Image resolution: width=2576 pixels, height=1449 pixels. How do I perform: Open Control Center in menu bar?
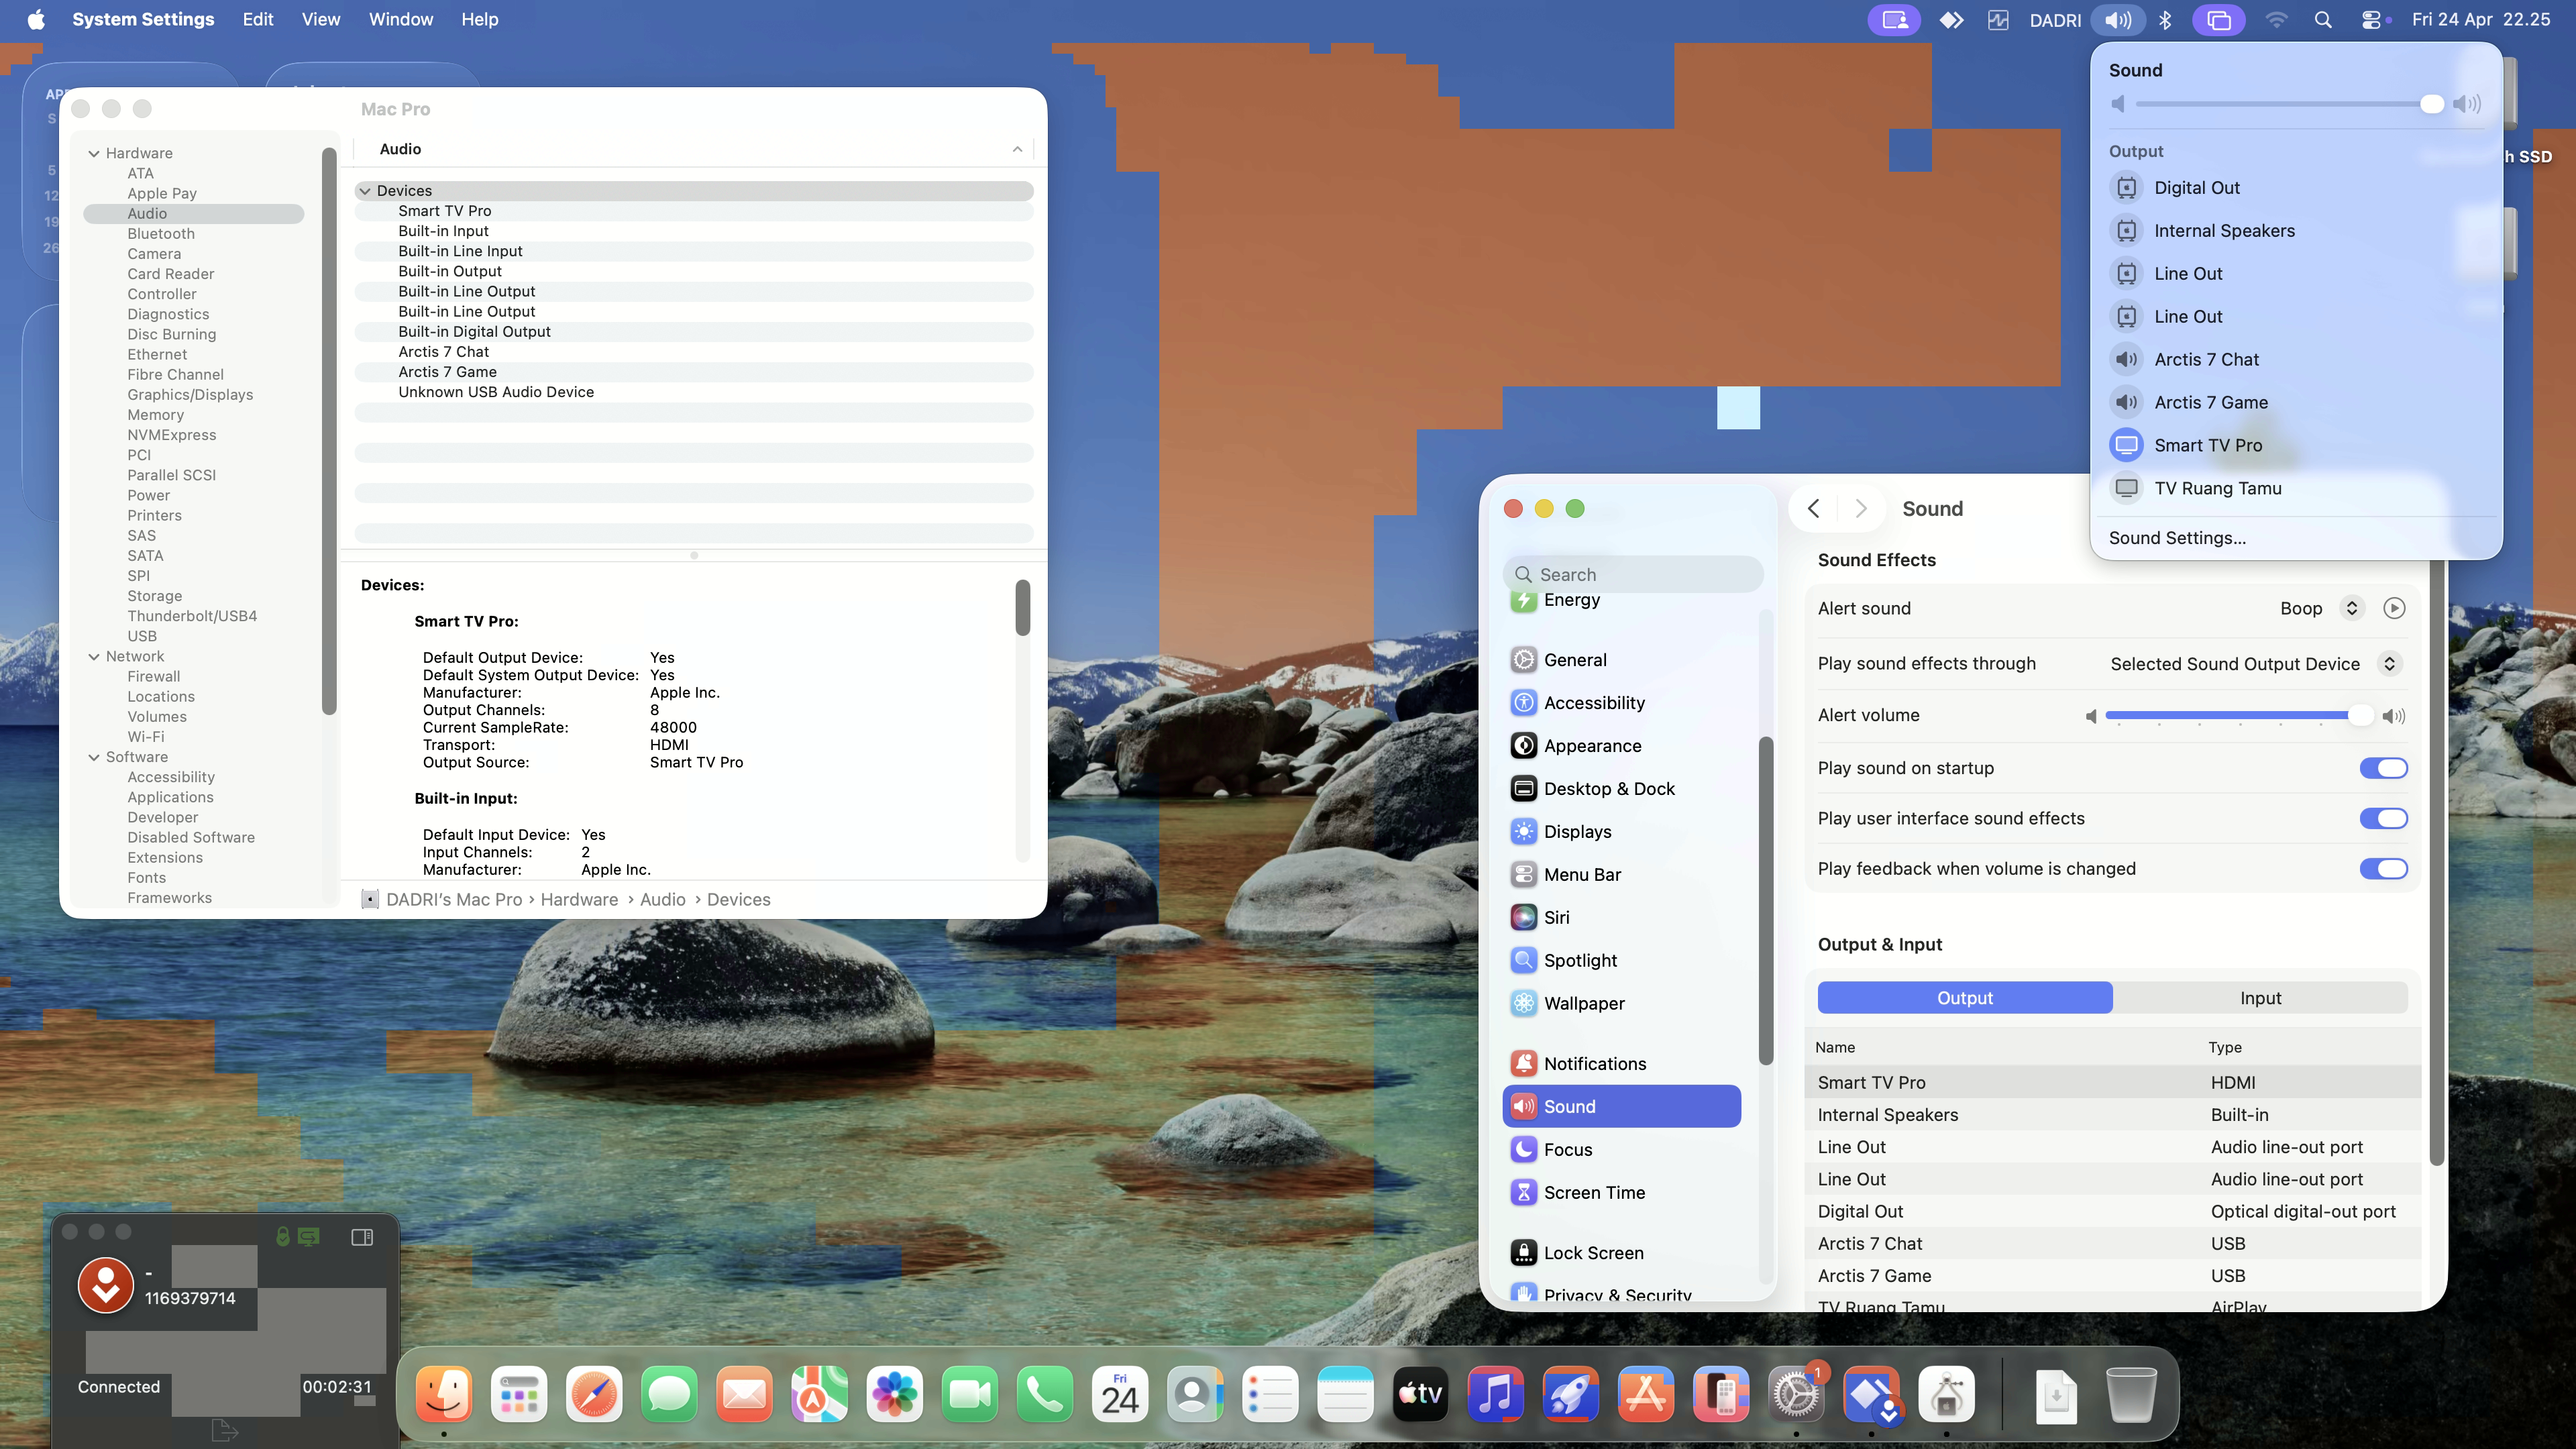pos(2371,20)
